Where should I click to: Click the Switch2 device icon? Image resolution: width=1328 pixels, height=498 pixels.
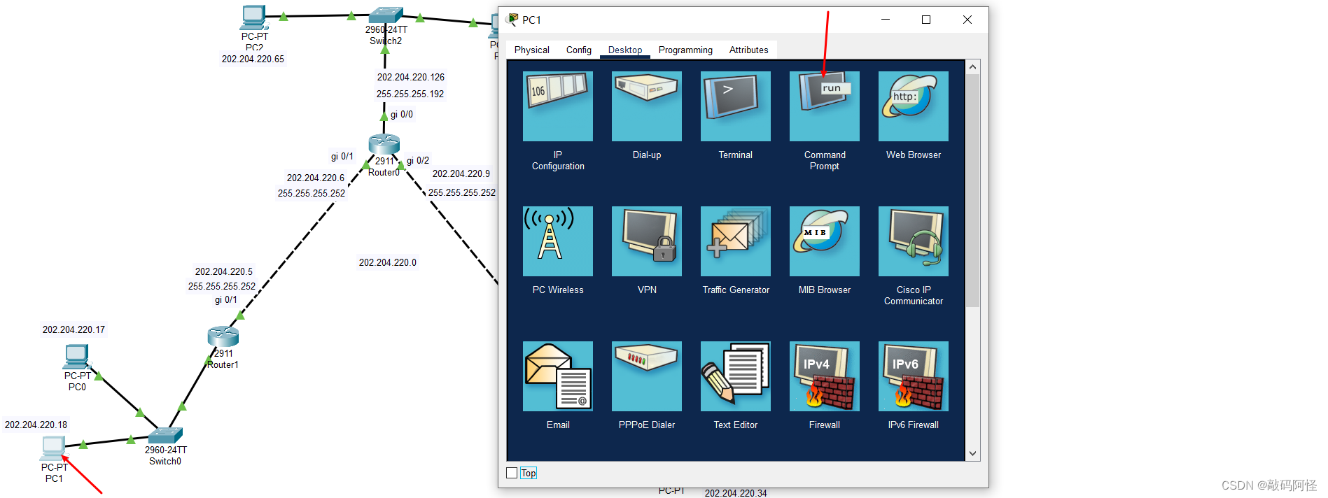[x=386, y=15]
